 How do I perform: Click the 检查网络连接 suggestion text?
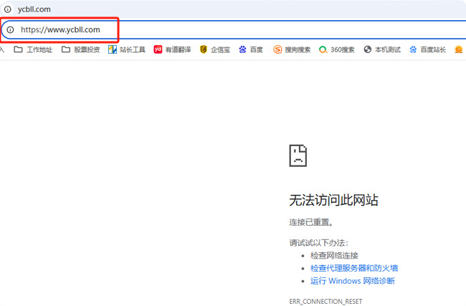coord(334,255)
